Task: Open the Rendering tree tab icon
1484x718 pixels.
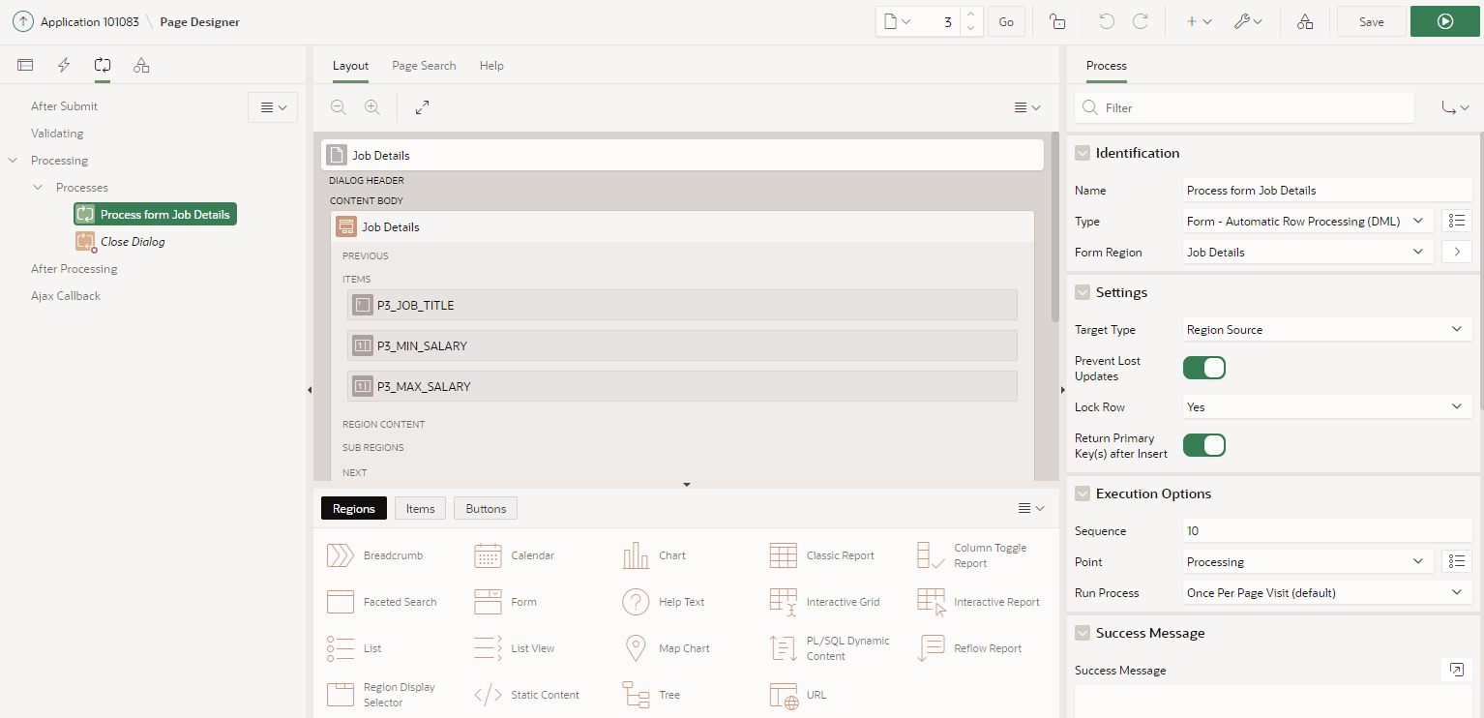Action: pos(25,65)
